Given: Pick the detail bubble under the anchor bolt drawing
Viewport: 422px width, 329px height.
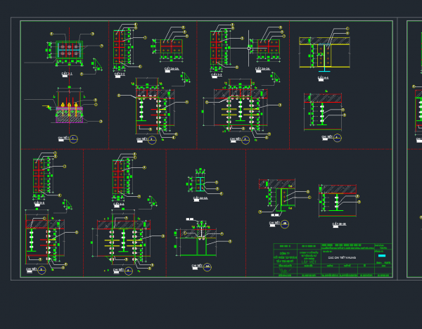Looking at the screenshot, I should pos(74,140).
